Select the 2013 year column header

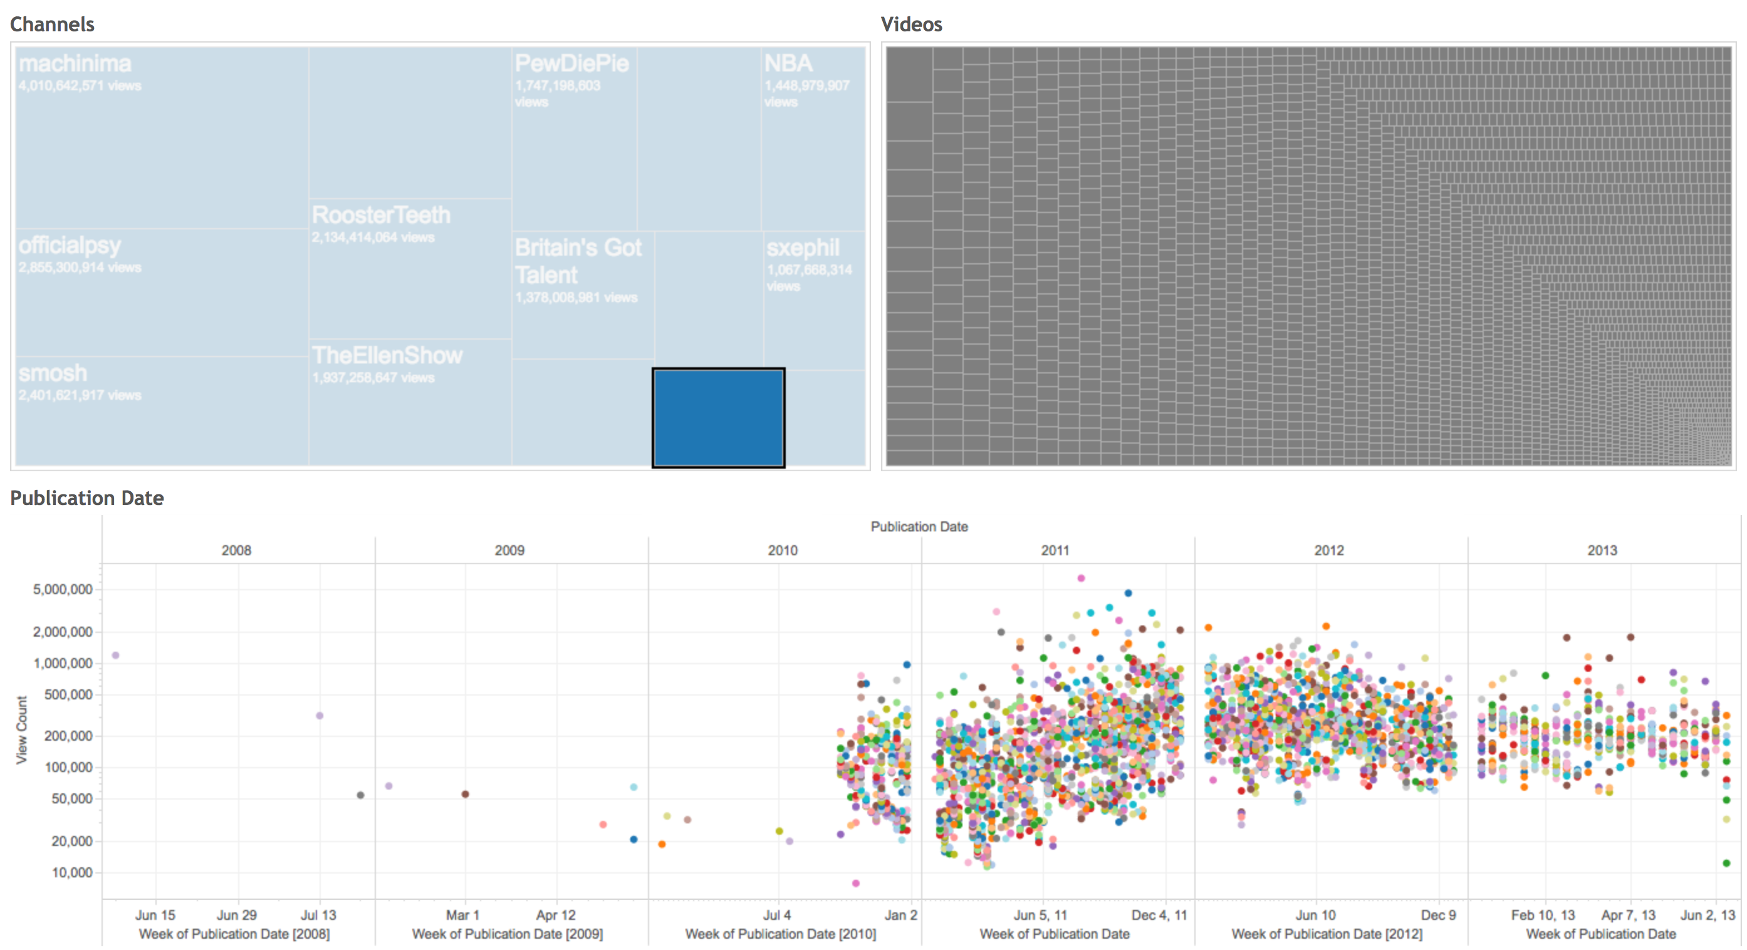[x=1602, y=550]
